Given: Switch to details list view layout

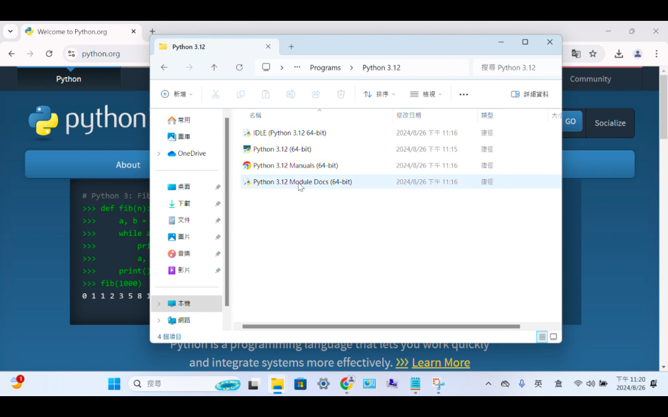Looking at the screenshot, I should coord(542,337).
